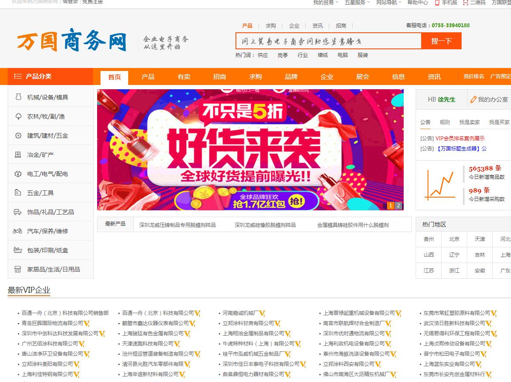
Task: Click the phone icon beside 手机版
Action: pos(437,3)
